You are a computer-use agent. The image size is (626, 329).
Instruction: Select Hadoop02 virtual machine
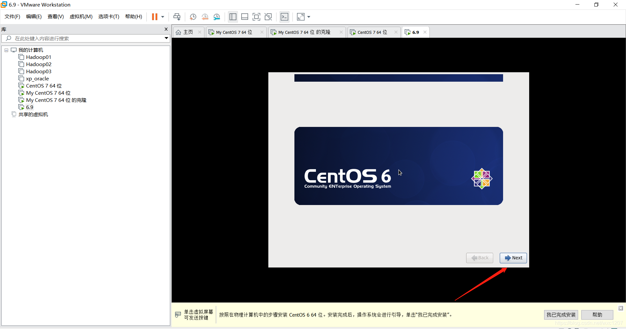[x=39, y=64]
